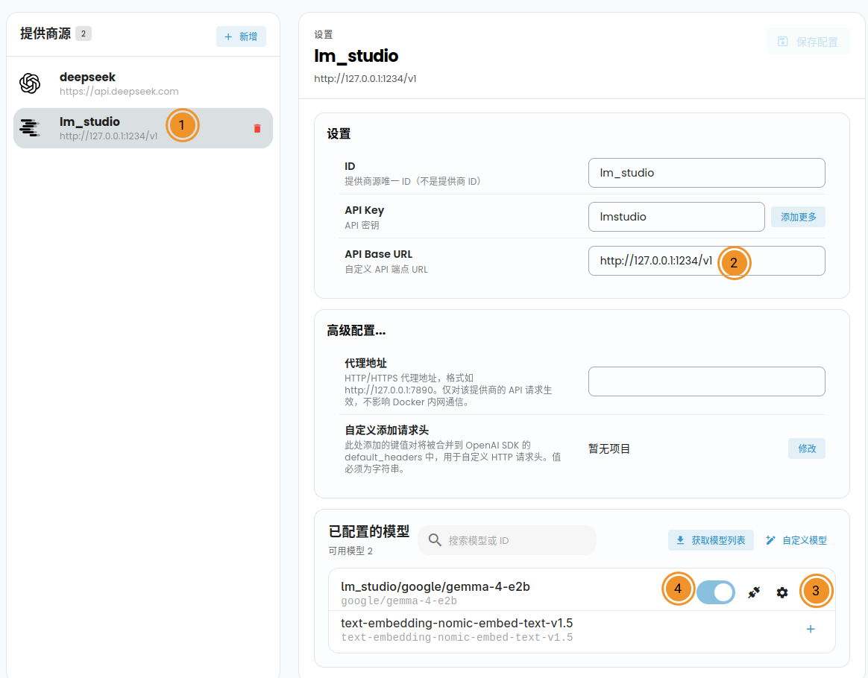Focus the 代理地址 proxy input field
868x678 pixels.
(x=706, y=381)
